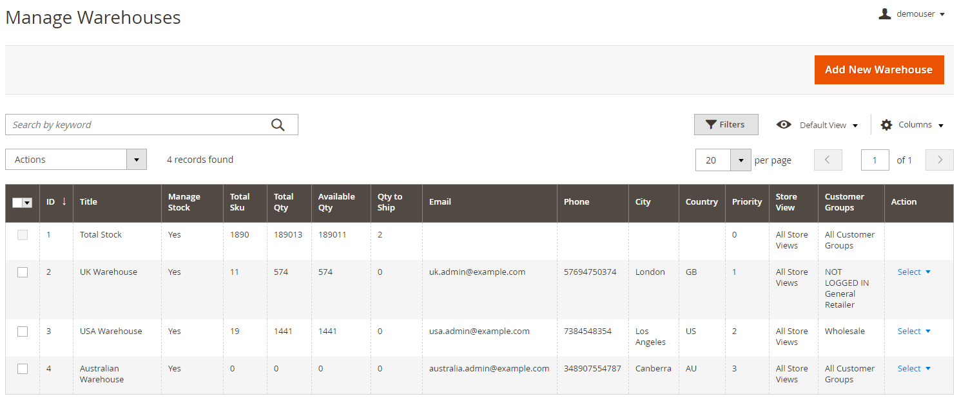Viewport: 959px width, 401px height.
Task: Open Select action for Australian Warehouse
Action: point(914,369)
